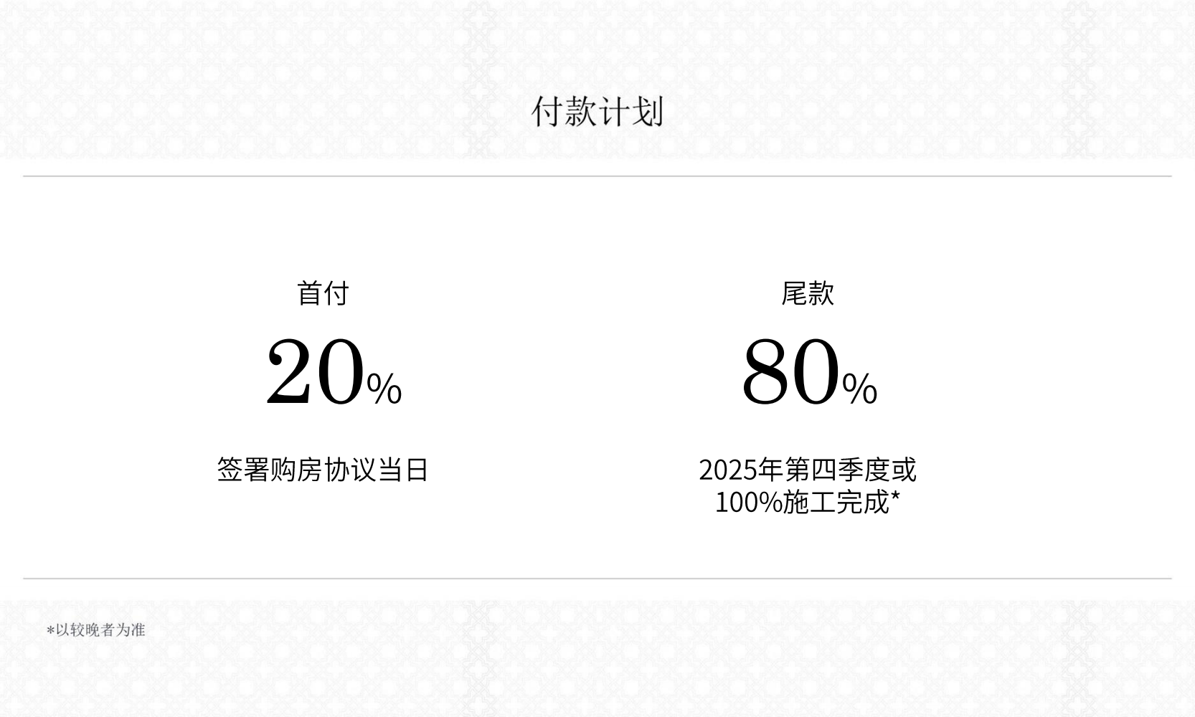The height and width of the screenshot is (717, 1195).
Task: Click the footnote 以较晚者为准
Action: (100, 630)
